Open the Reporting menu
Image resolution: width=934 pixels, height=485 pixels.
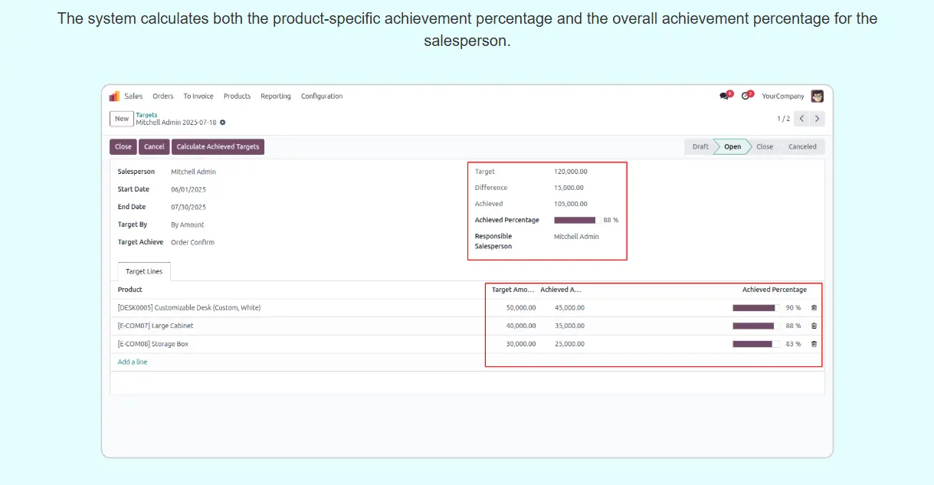[276, 97]
